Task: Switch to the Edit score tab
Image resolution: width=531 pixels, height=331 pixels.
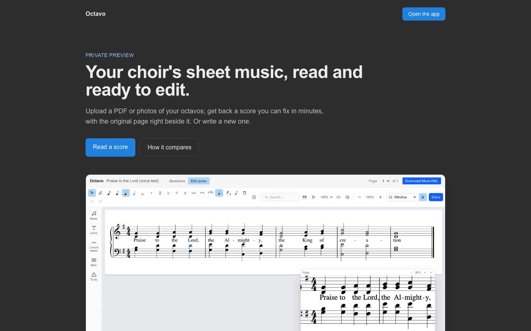Action: pyautogui.click(x=199, y=181)
